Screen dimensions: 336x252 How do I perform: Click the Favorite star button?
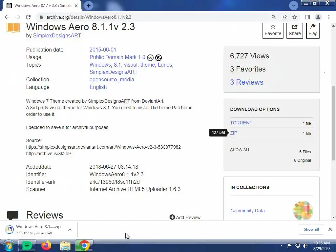273,31
